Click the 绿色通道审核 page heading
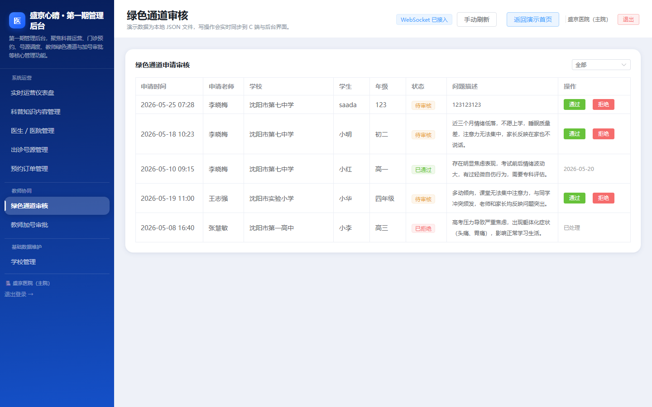Image resolution: width=652 pixels, height=407 pixels. (158, 15)
